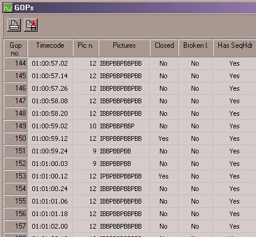
Task: Click the Closed column header
Action: (x=164, y=49)
